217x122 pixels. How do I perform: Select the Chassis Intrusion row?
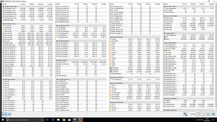(135, 74)
